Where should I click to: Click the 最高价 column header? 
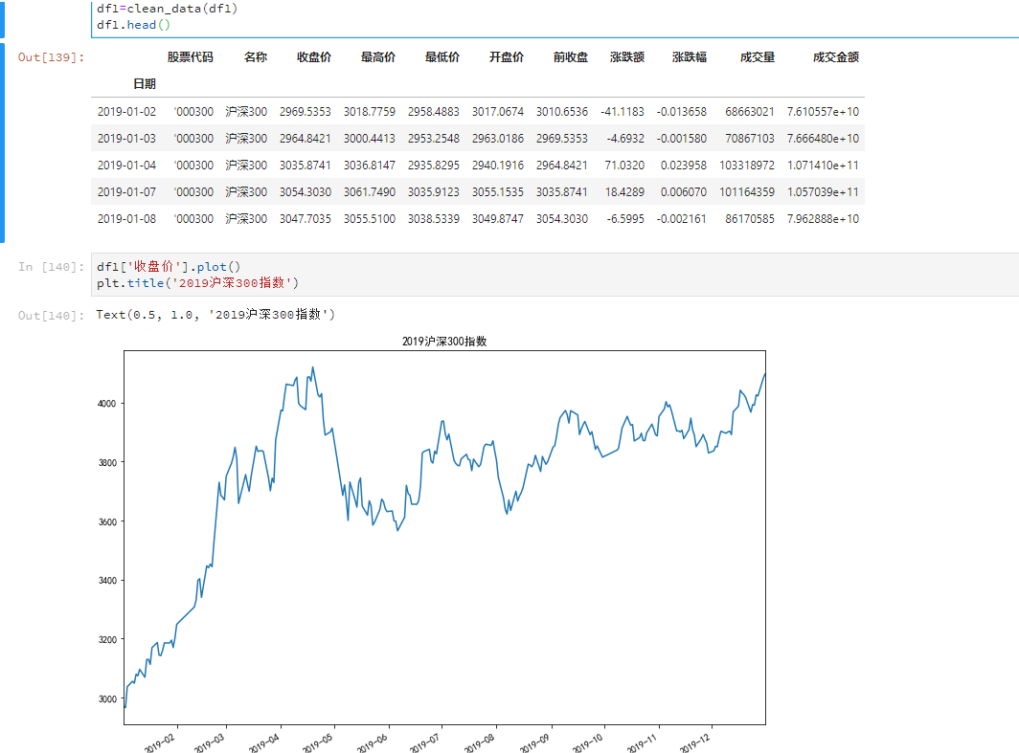(377, 57)
